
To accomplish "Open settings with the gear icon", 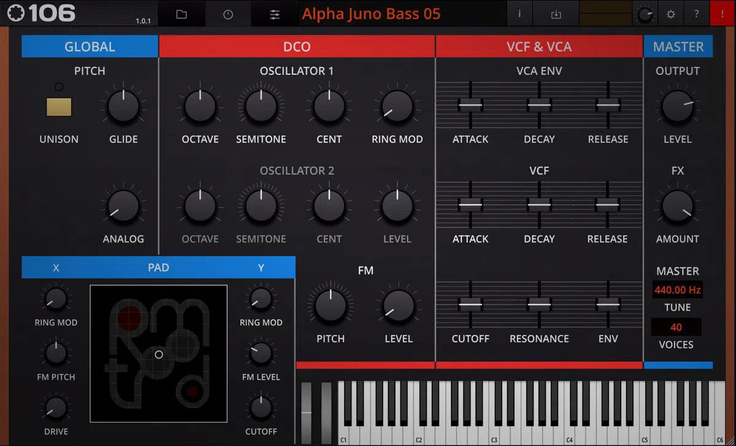I will click(x=670, y=14).
